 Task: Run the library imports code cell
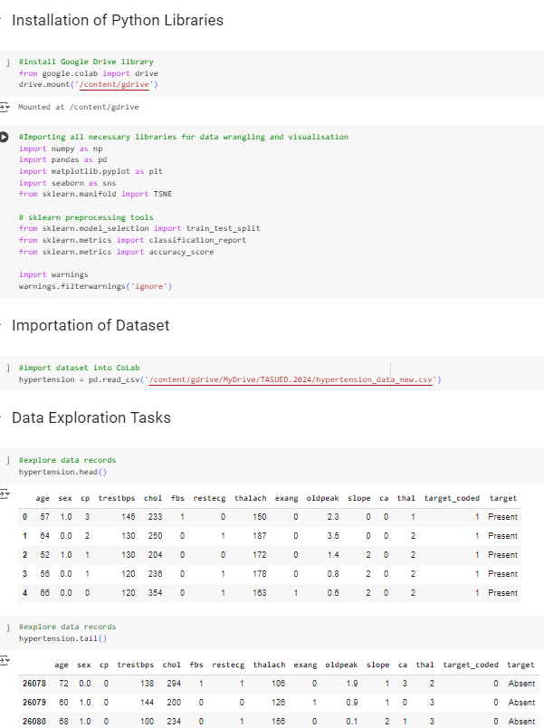[4, 137]
